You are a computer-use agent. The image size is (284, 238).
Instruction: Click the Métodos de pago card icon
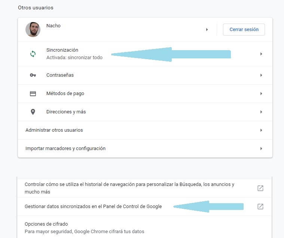[x=33, y=94]
